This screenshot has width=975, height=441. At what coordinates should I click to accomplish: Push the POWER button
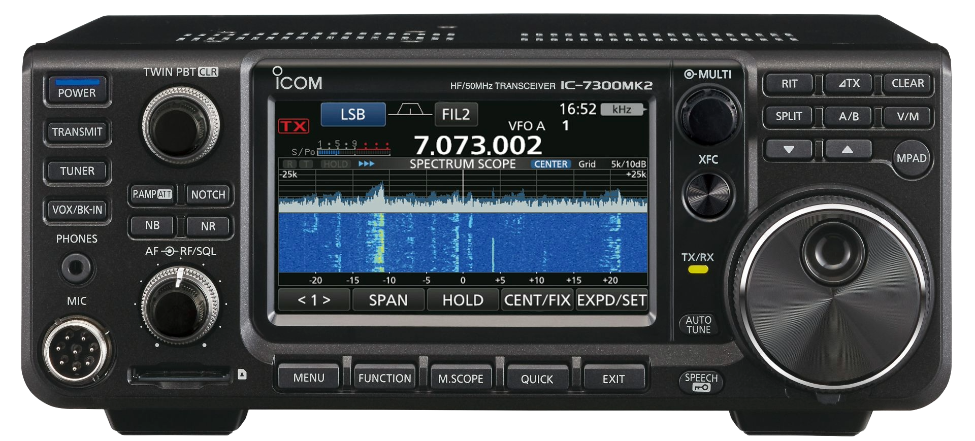pyautogui.click(x=77, y=89)
